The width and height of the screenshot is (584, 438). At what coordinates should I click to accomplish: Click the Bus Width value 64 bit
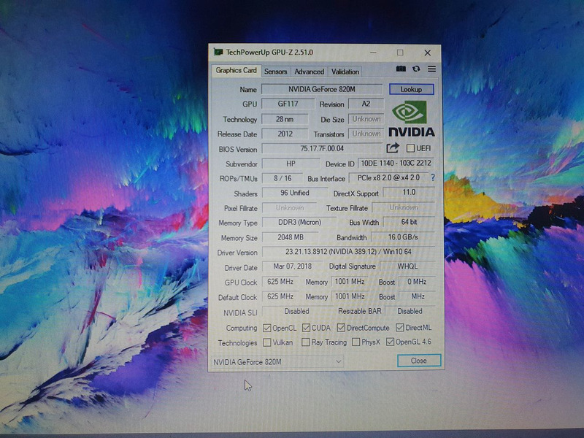tap(409, 222)
